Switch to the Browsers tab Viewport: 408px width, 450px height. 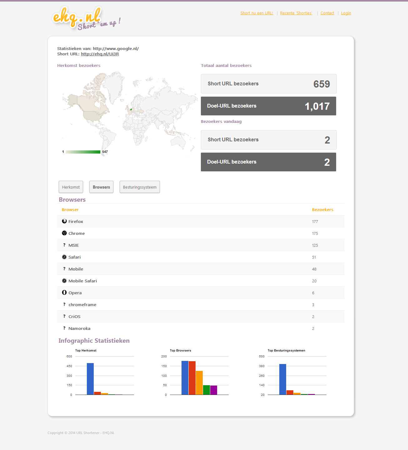(x=101, y=187)
